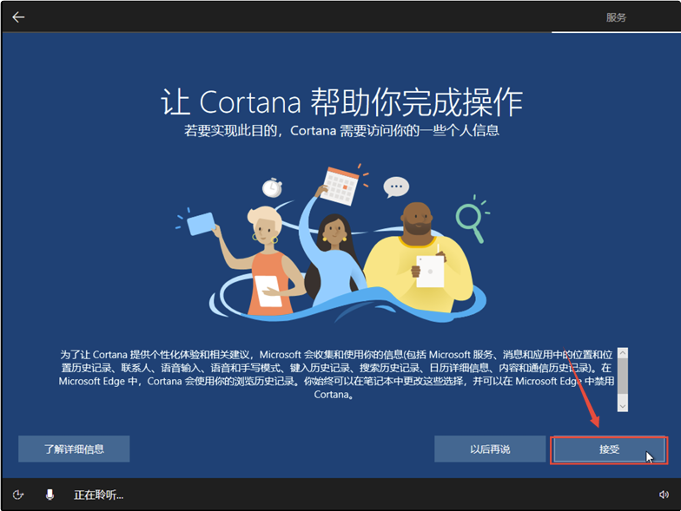
Task: Open 了解详细信息 for more details
Action: click(74, 449)
